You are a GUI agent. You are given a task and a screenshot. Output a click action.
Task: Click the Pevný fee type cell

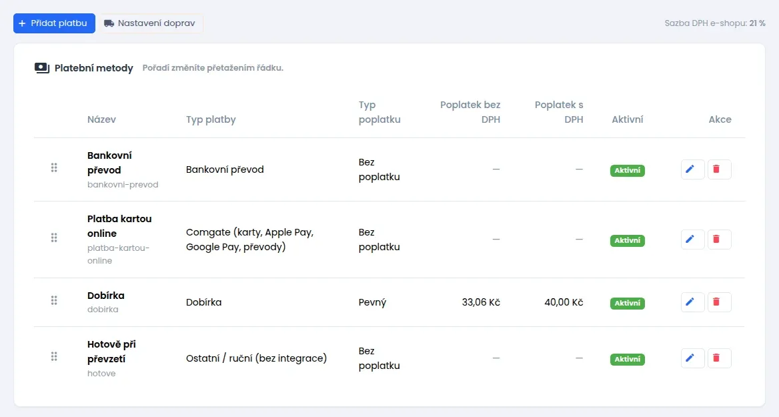(x=372, y=302)
